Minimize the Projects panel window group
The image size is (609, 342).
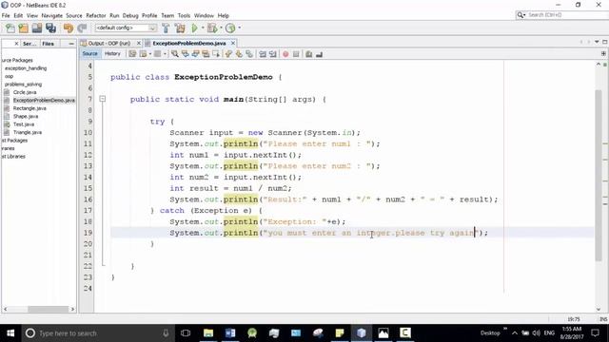click(71, 44)
